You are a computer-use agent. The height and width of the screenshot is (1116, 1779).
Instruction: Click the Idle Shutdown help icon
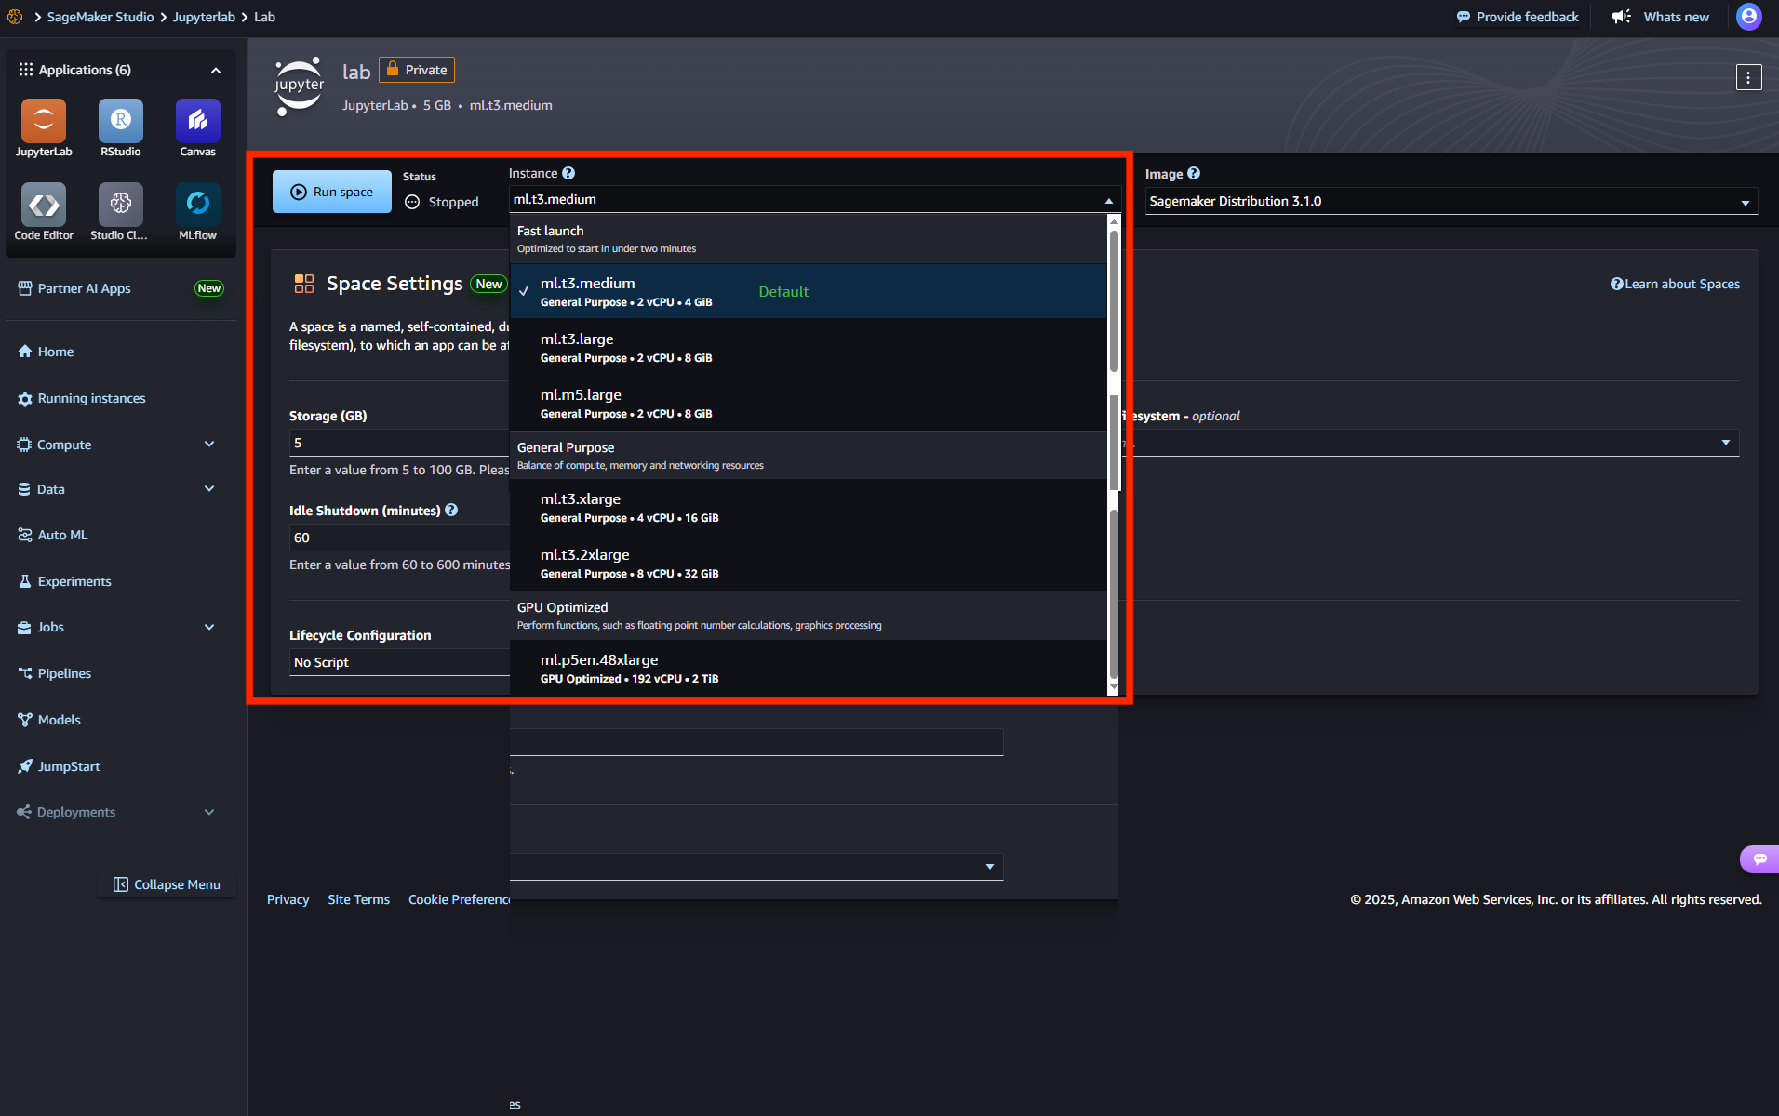click(451, 510)
